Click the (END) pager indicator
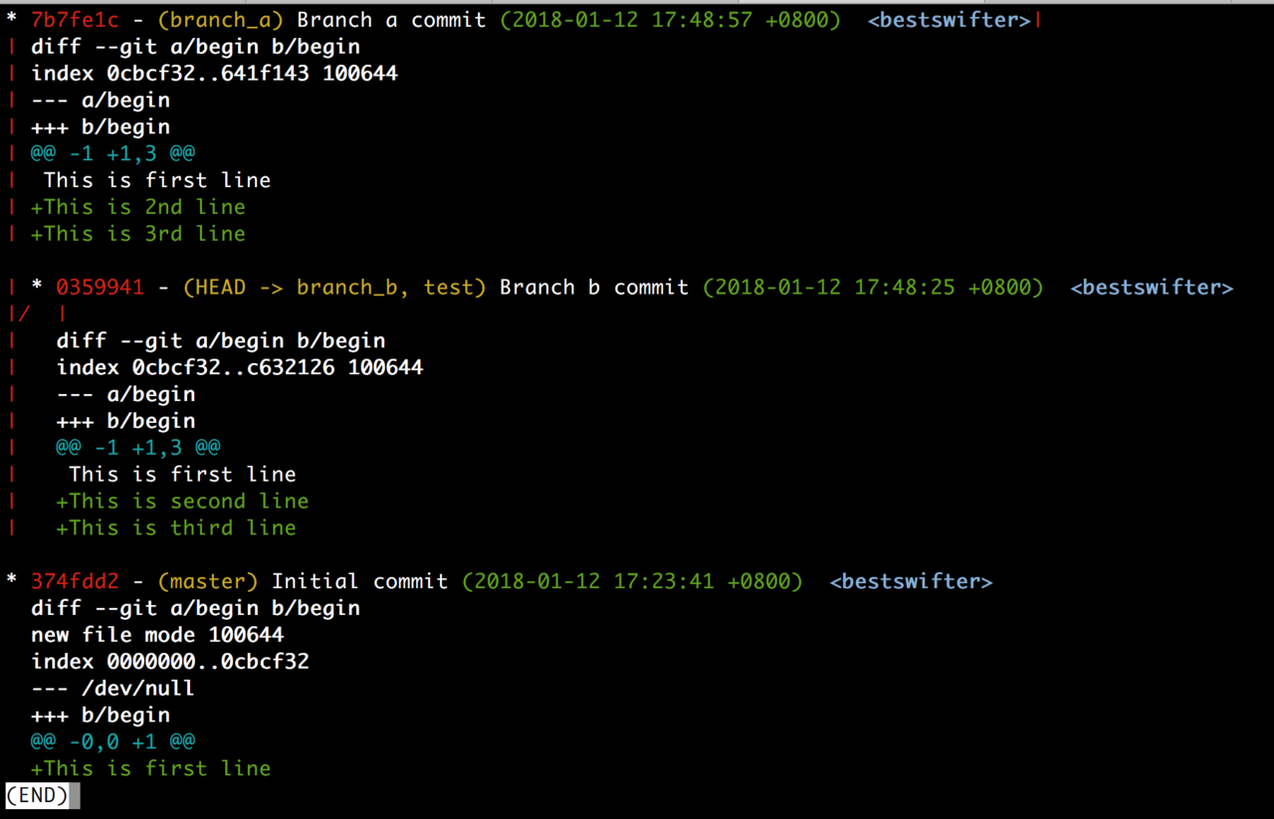The width and height of the screenshot is (1274, 819). [37, 795]
